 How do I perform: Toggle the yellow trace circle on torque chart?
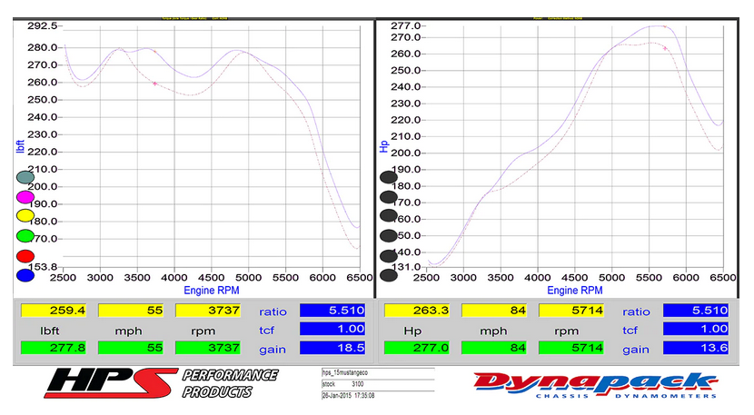pyautogui.click(x=25, y=216)
